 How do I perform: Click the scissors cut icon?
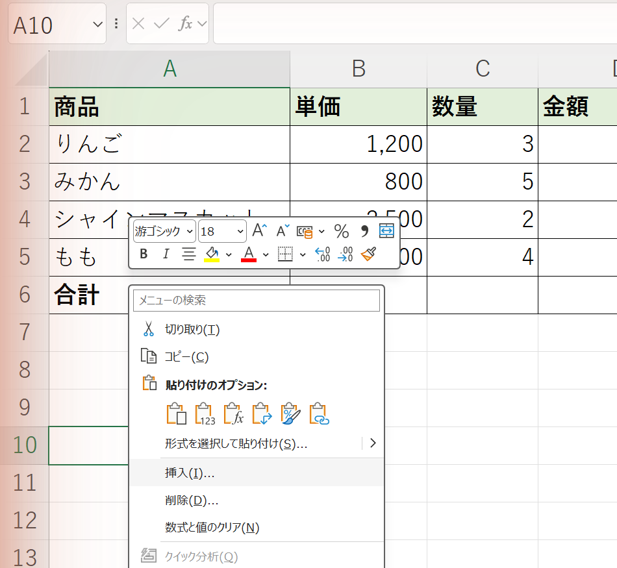pyautogui.click(x=148, y=329)
